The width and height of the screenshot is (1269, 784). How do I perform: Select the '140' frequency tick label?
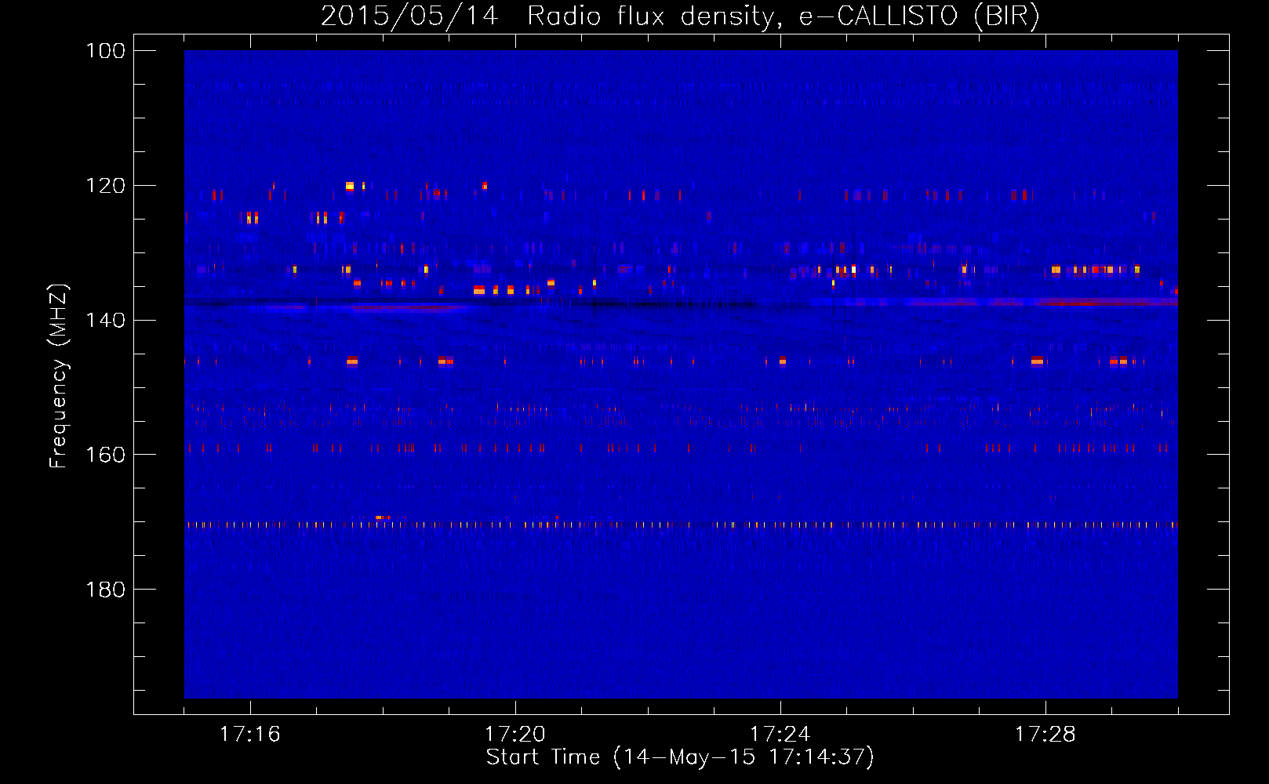pos(105,320)
